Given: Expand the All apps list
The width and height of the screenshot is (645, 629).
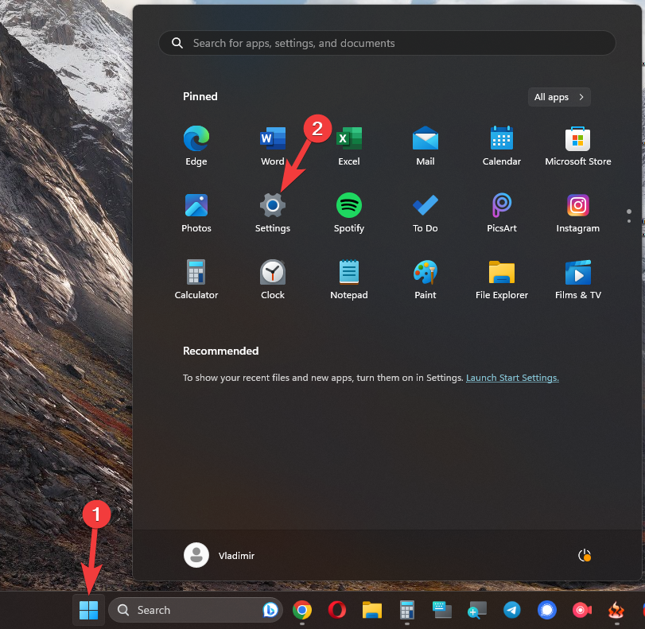Looking at the screenshot, I should 559,97.
